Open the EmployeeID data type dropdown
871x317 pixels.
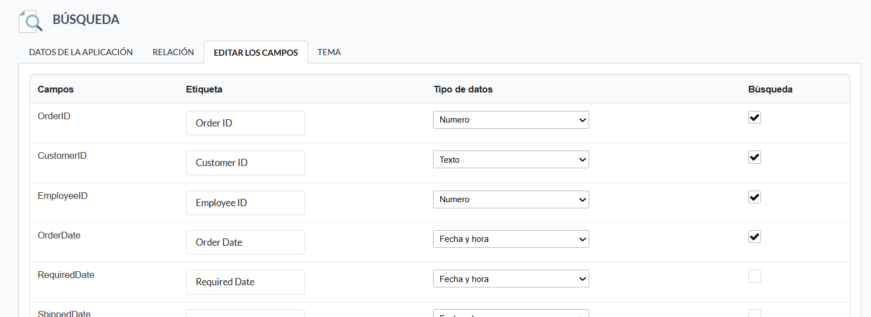tap(511, 199)
